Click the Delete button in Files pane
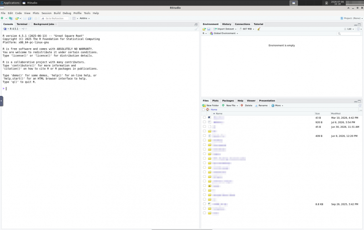The height and width of the screenshot is (230, 364). 246,105
